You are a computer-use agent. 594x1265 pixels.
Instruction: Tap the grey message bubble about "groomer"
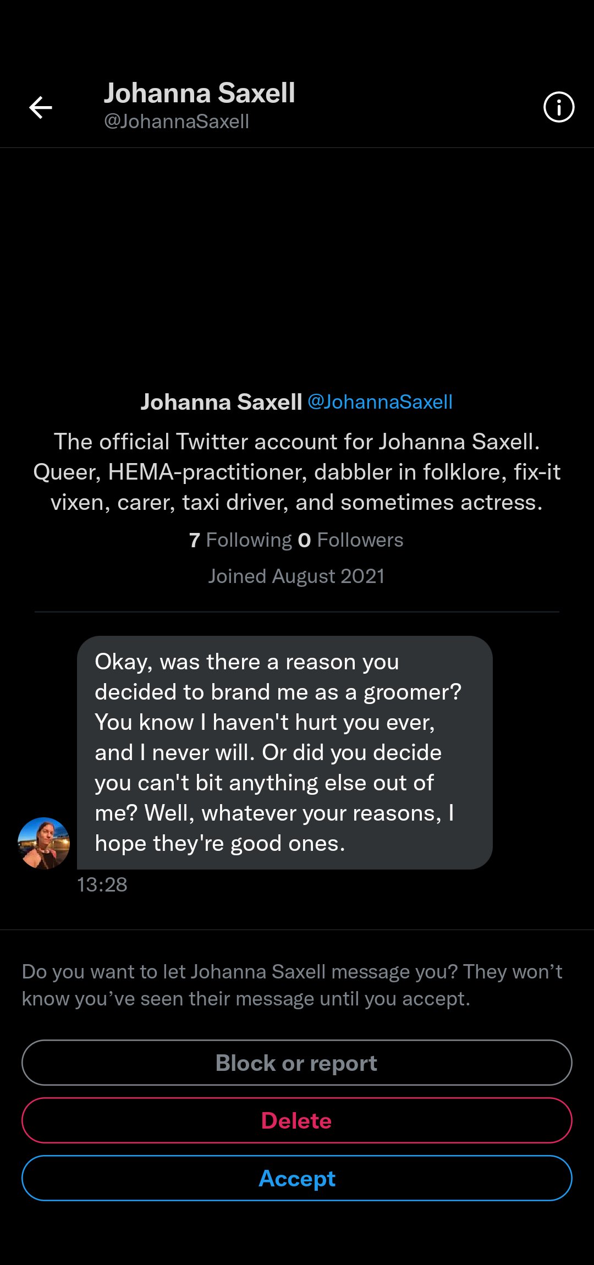tap(284, 752)
